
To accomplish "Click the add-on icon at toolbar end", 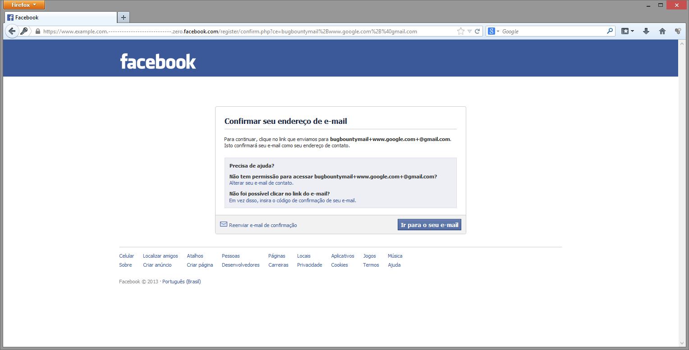I will 678,31.
